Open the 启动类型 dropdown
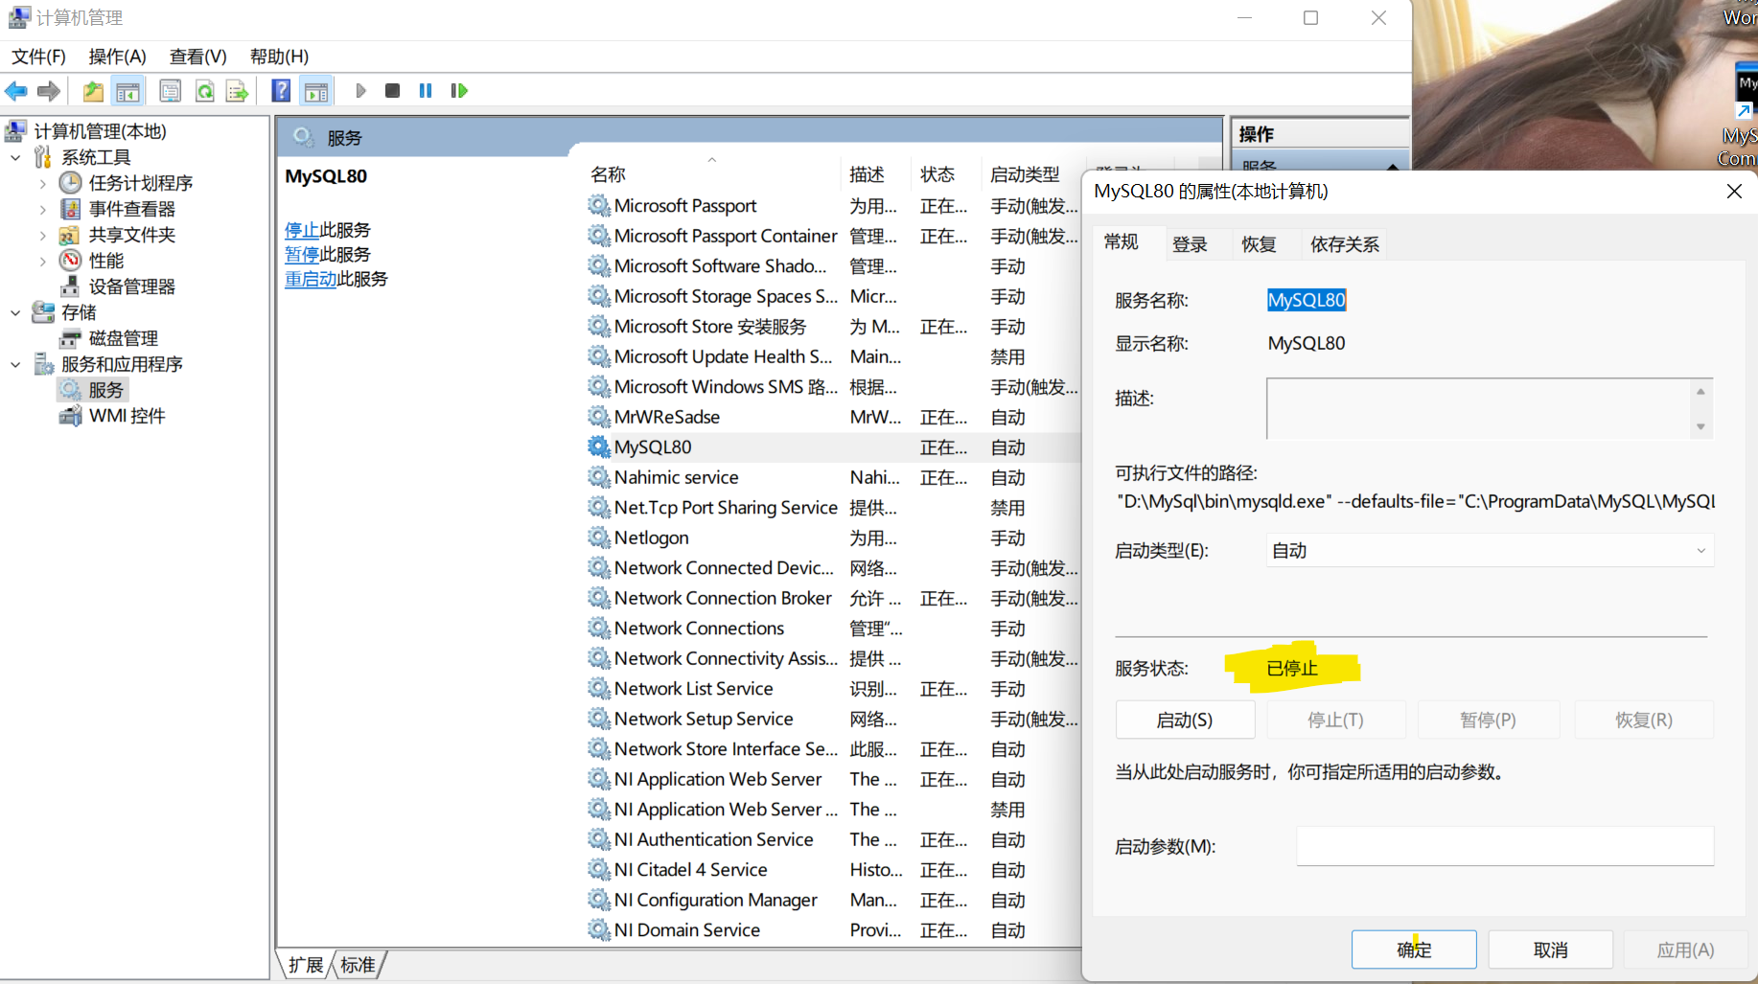This screenshot has width=1758, height=984. pyautogui.click(x=1490, y=551)
